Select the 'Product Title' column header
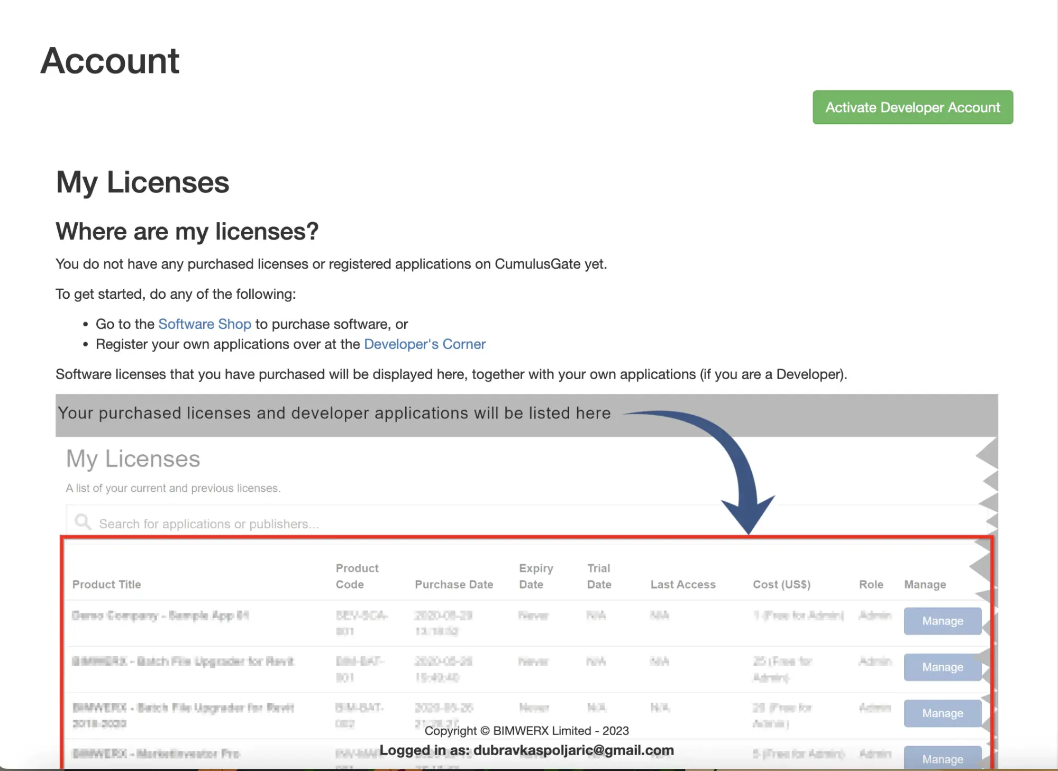 click(107, 584)
